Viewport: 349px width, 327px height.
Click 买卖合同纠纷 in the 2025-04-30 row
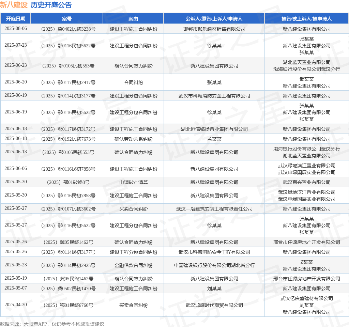point(133,305)
